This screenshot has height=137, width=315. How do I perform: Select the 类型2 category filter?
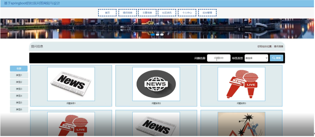19,82
